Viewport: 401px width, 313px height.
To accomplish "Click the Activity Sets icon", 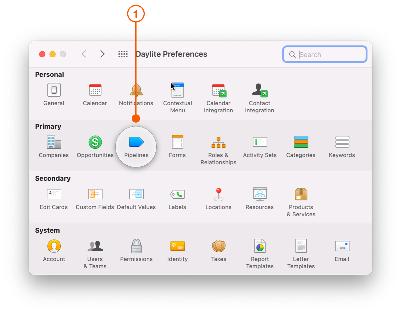I will tap(259, 142).
